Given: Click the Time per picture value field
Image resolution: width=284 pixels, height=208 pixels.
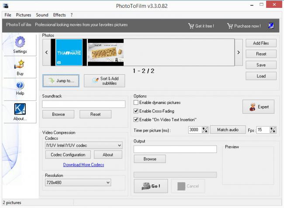Looking at the screenshot, I should [x=195, y=130].
